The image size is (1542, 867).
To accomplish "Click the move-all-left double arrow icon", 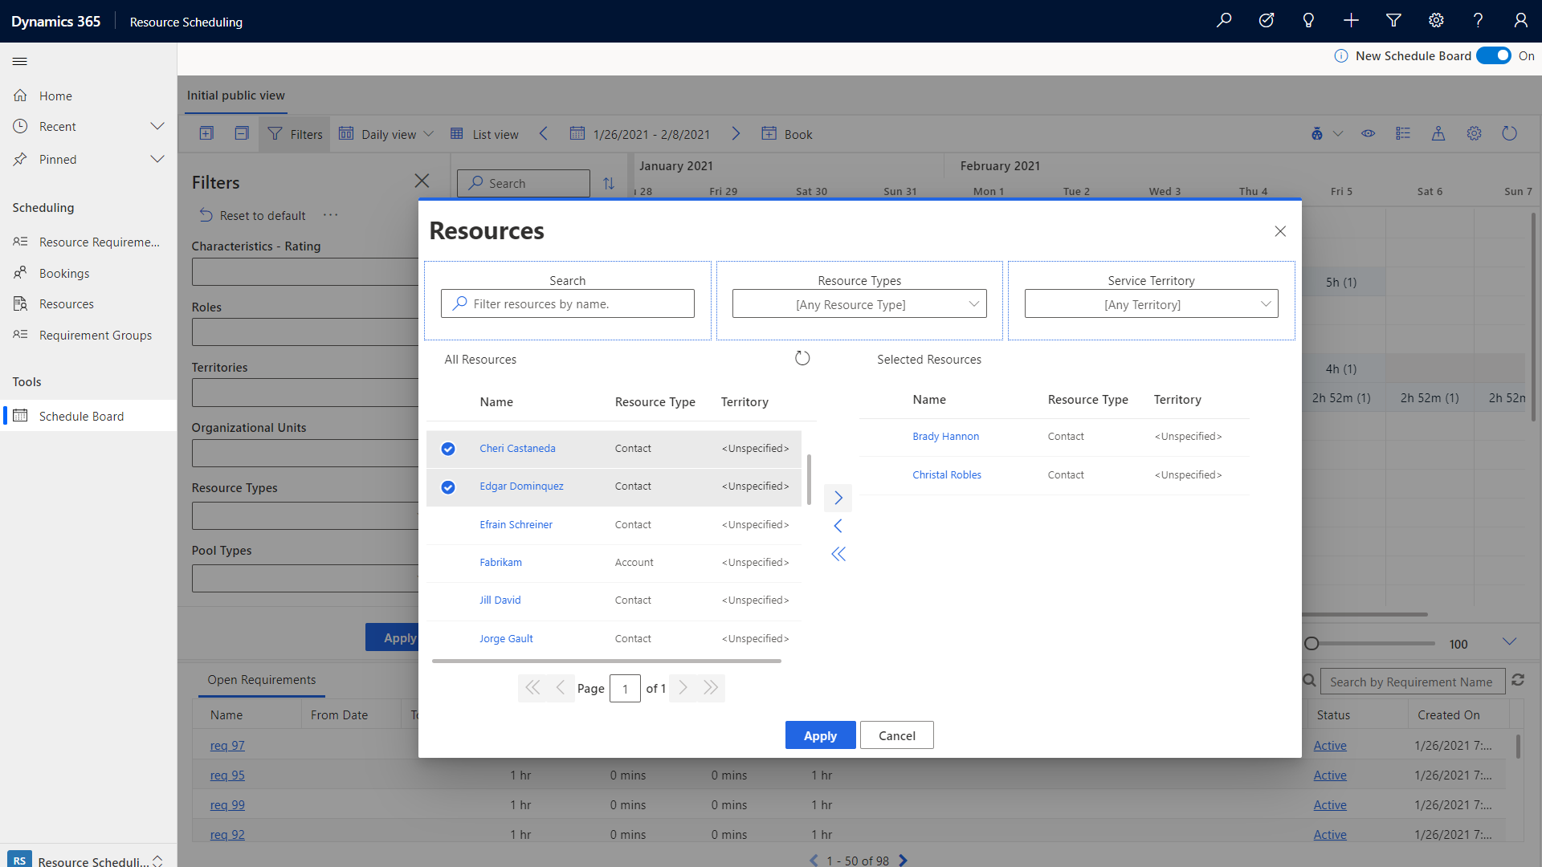I will click(x=838, y=552).
